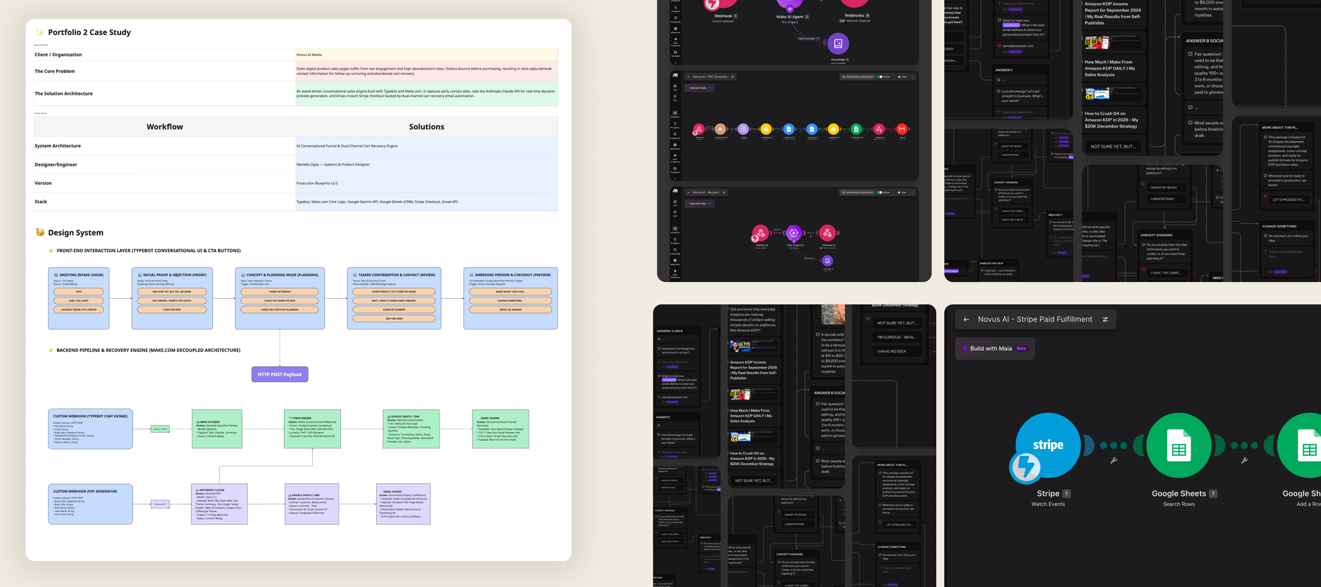Viewport: 1321px width, 587px height.
Task: Click HTTP POST Payload purple box
Action: pyautogui.click(x=280, y=374)
